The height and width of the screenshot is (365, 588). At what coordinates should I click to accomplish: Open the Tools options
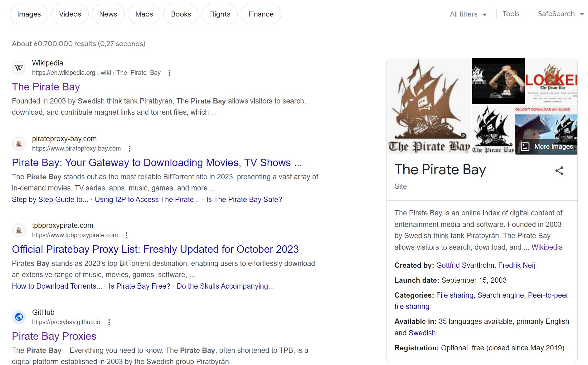click(511, 14)
